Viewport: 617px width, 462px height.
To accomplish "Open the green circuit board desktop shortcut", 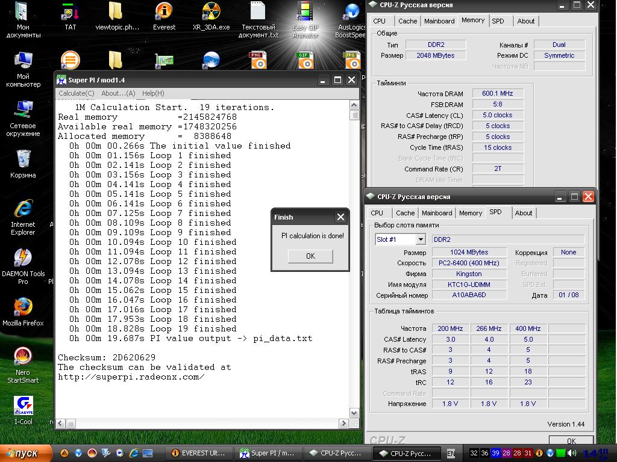I will point(164,60).
